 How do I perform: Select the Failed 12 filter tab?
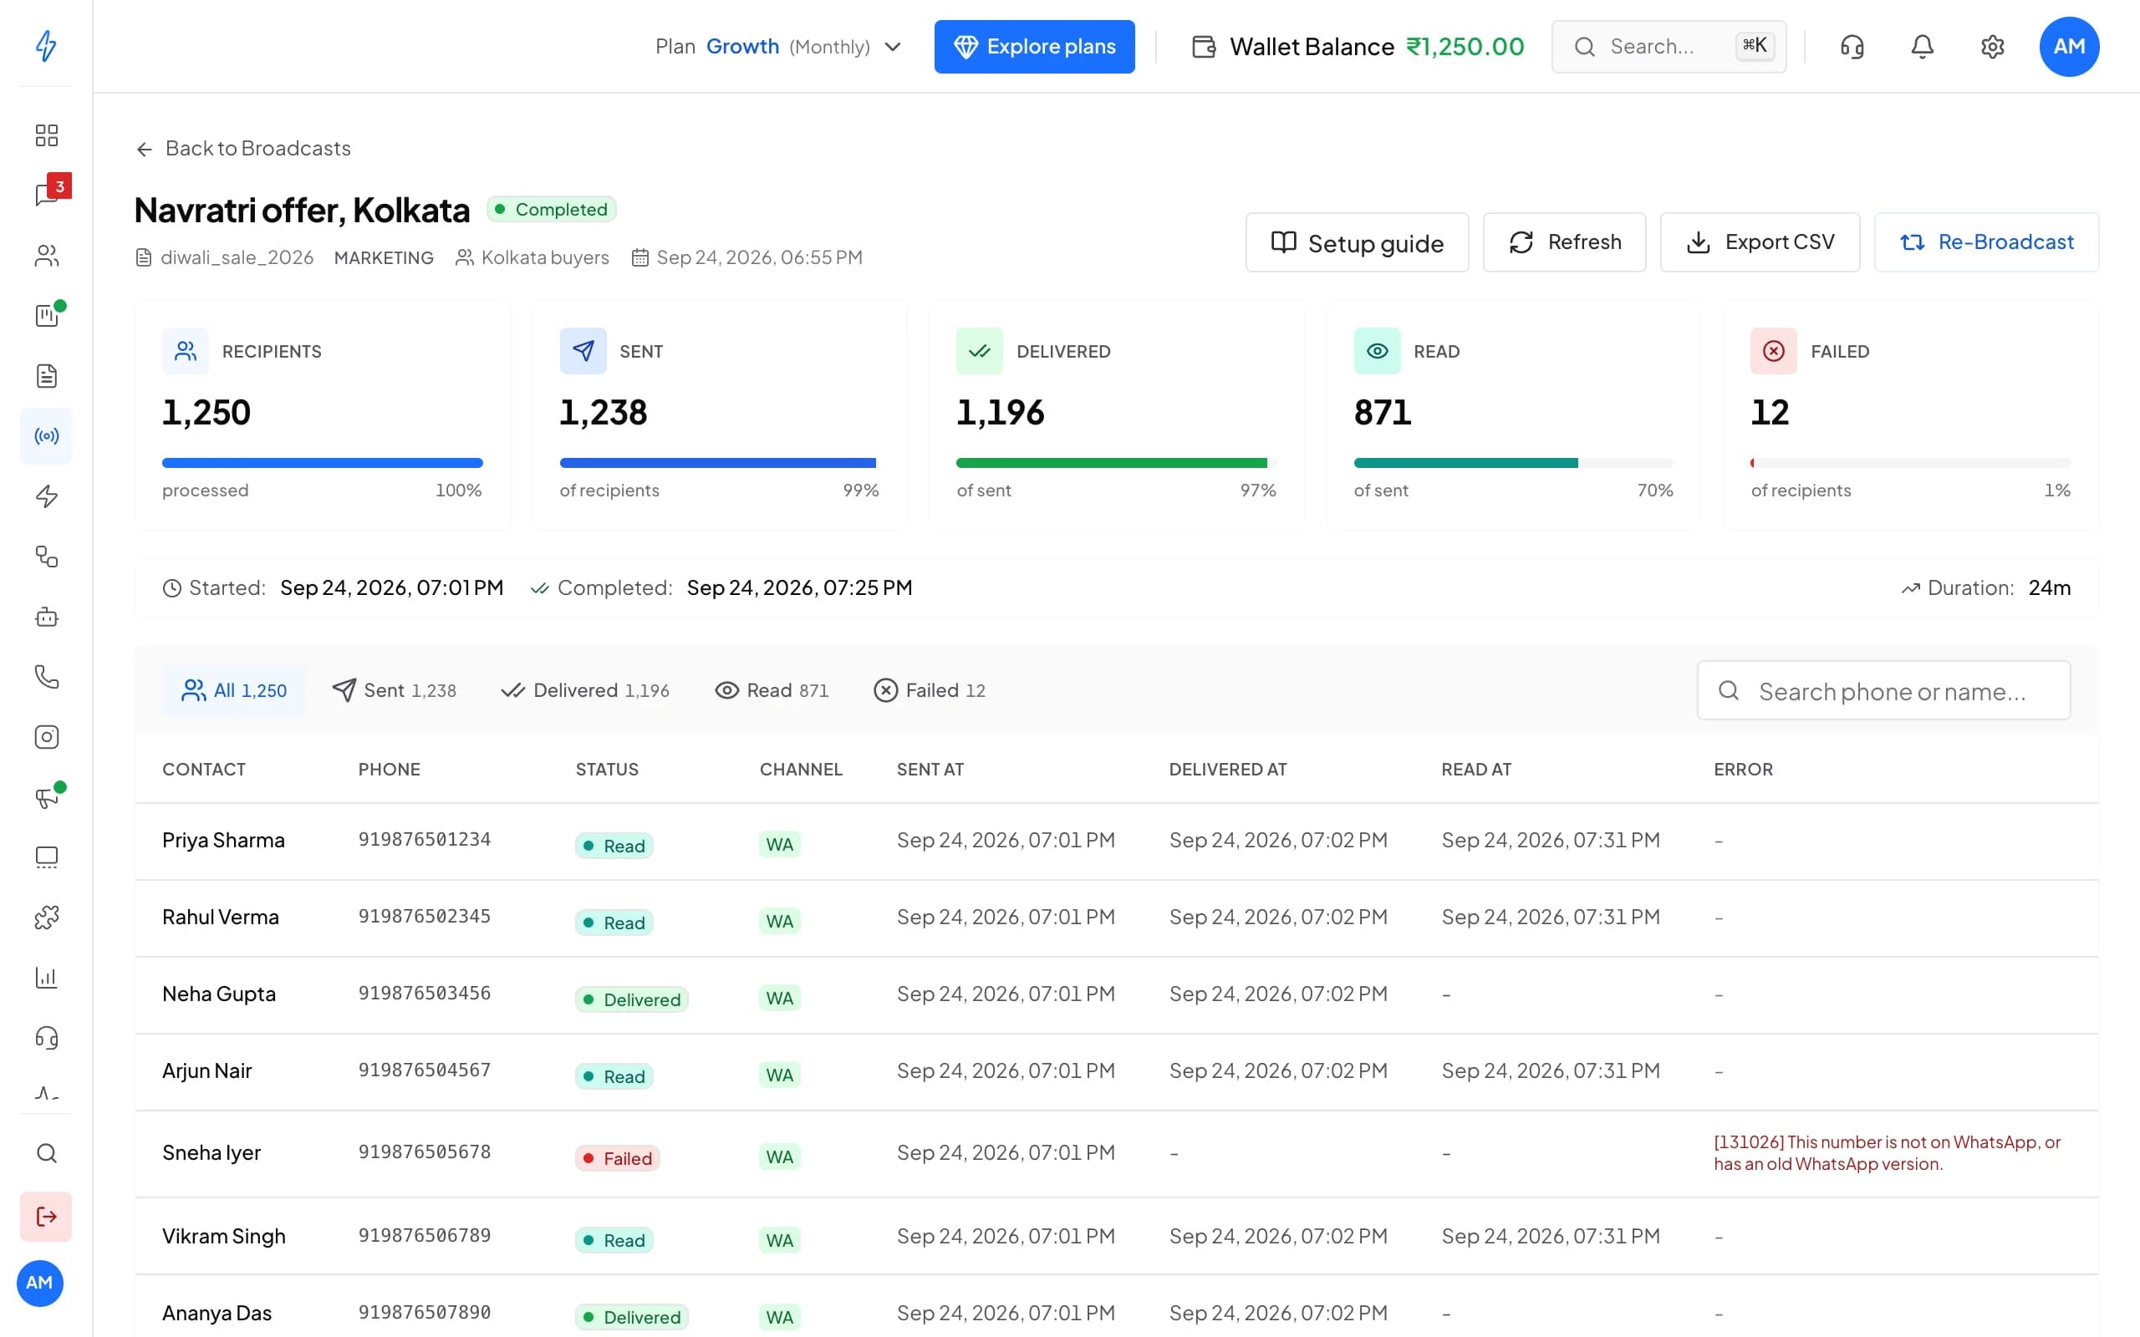pyautogui.click(x=930, y=690)
